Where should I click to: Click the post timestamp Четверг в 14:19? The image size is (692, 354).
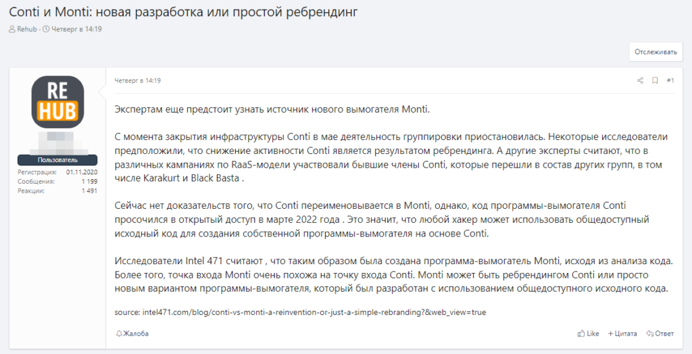pyautogui.click(x=138, y=80)
